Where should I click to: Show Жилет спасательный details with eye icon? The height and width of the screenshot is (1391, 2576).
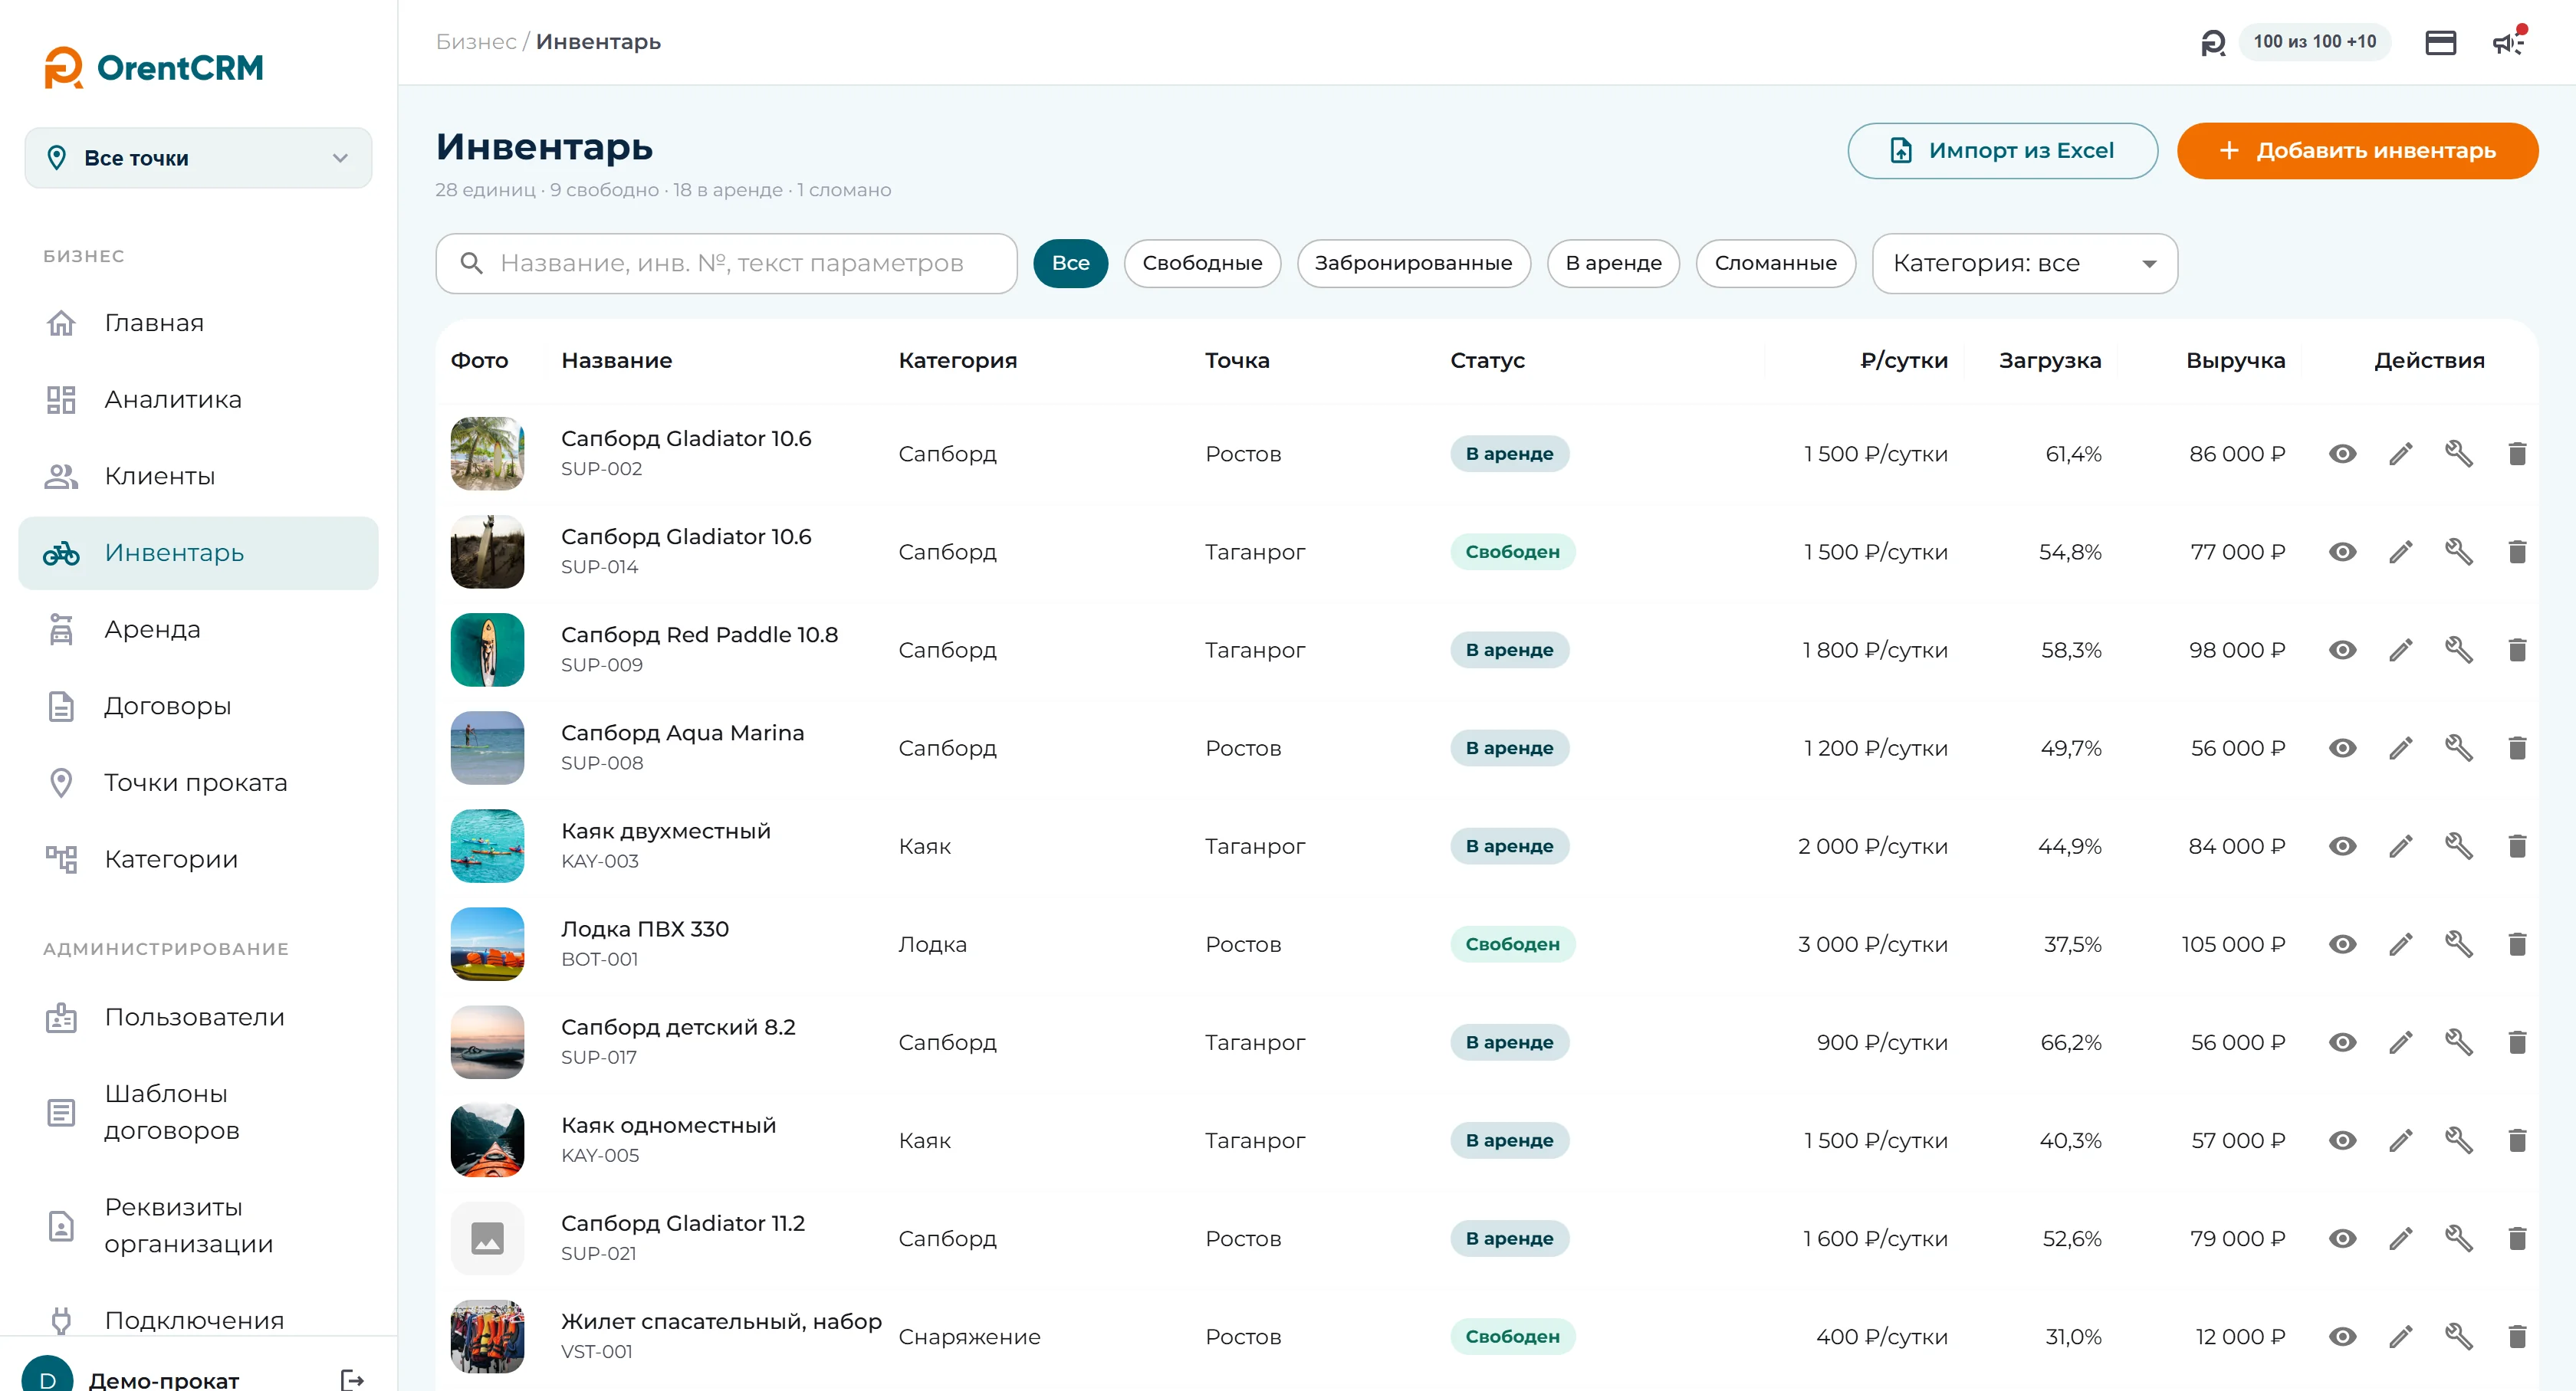coord(2342,1336)
